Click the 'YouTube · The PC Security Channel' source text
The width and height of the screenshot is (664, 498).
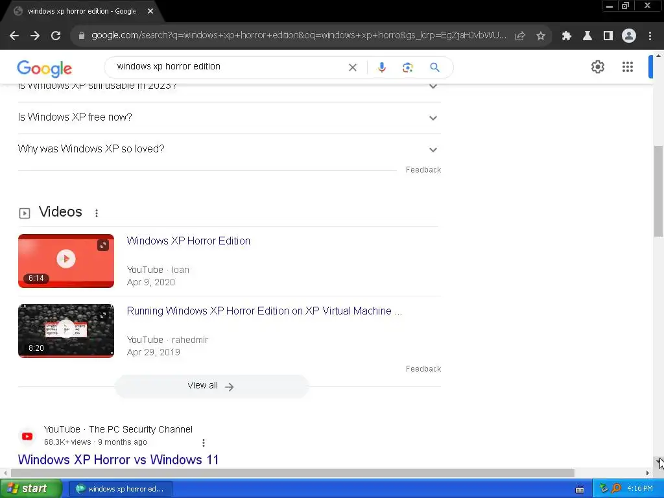point(118,429)
